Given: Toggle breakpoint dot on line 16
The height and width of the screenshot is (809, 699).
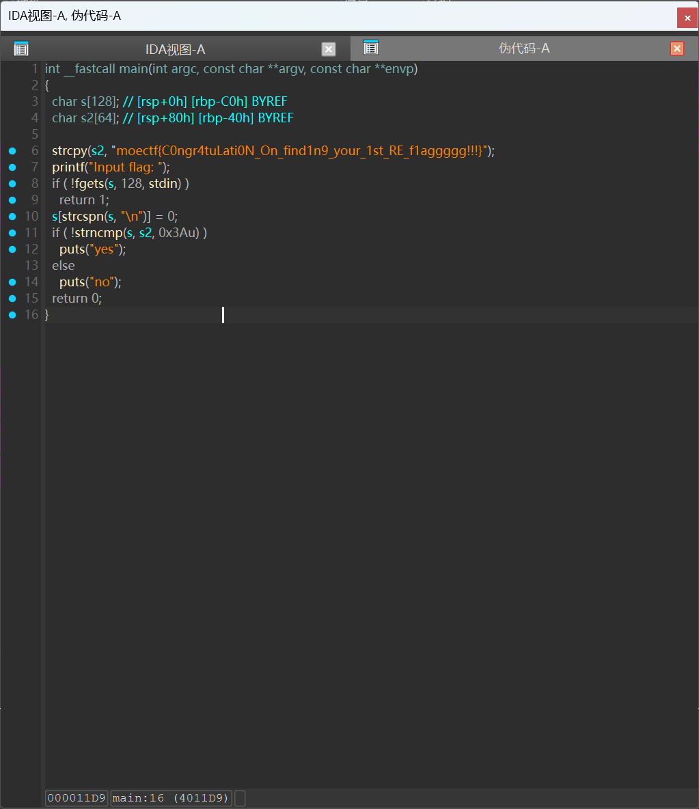Looking at the screenshot, I should (12, 315).
